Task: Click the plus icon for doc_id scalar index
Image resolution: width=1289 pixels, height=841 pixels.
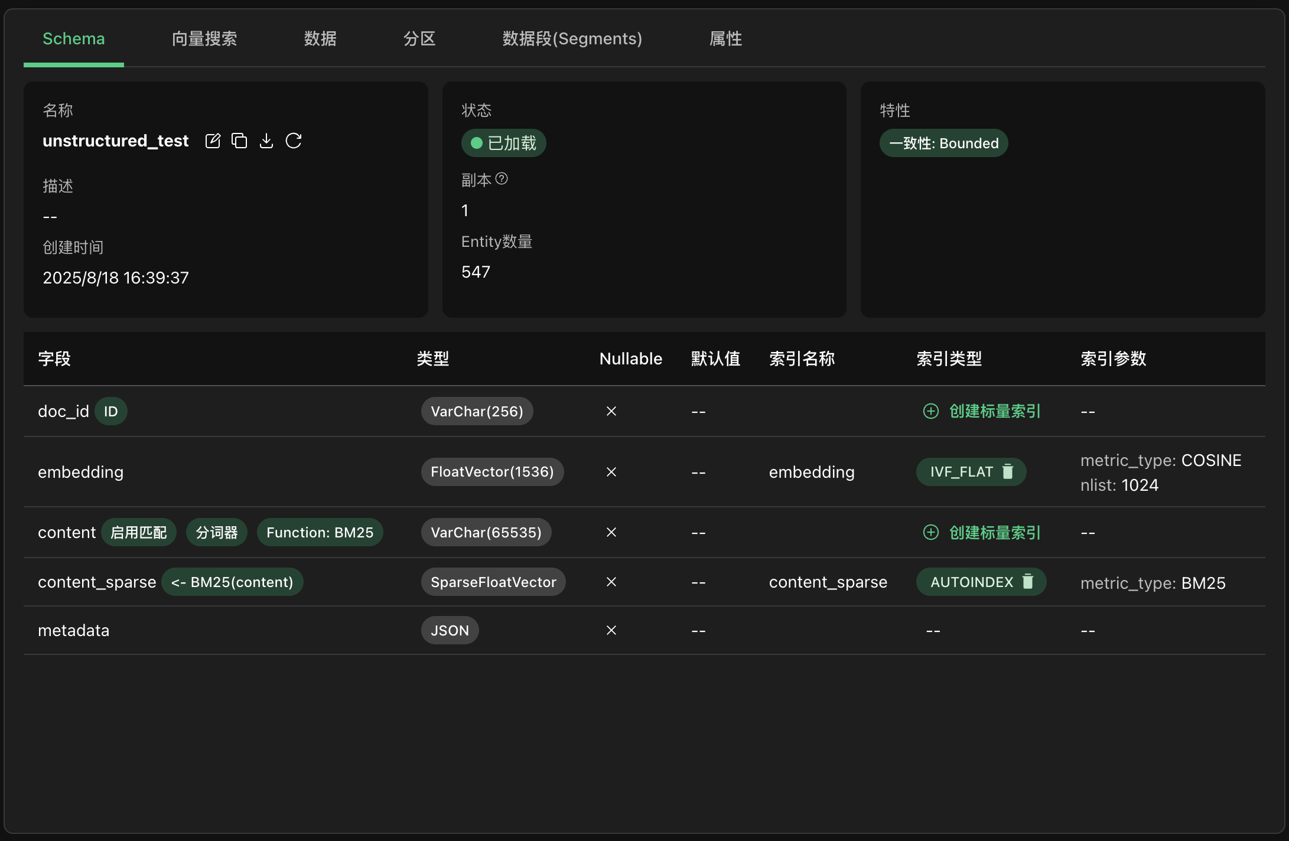Action: point(930,411)
